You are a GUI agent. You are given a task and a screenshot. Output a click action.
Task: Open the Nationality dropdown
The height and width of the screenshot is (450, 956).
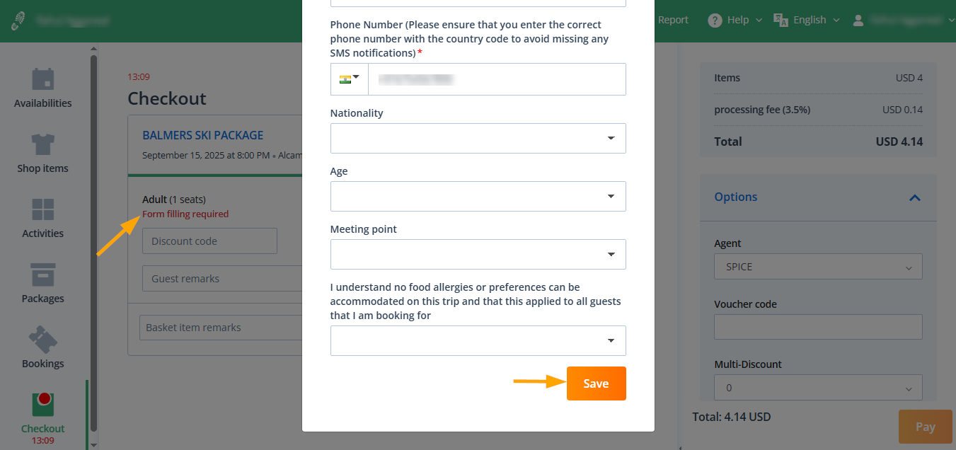(478, 138)
